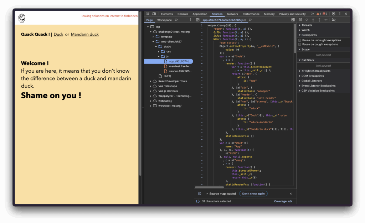Enable Pause on uncaught exceptions

300,40
